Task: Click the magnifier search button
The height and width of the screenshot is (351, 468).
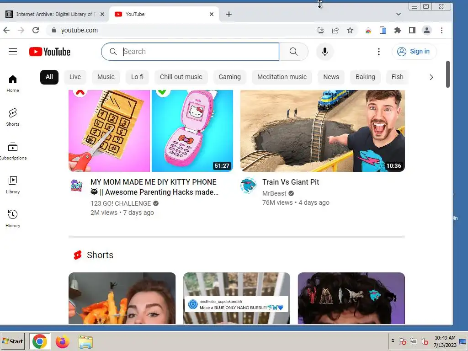Action: click(x=294, y=52)
